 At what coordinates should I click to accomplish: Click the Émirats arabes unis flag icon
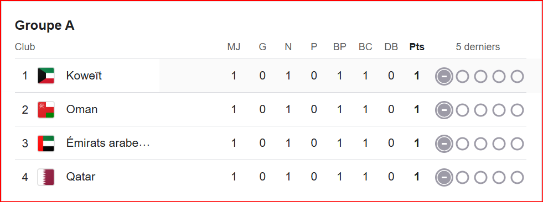46,143
